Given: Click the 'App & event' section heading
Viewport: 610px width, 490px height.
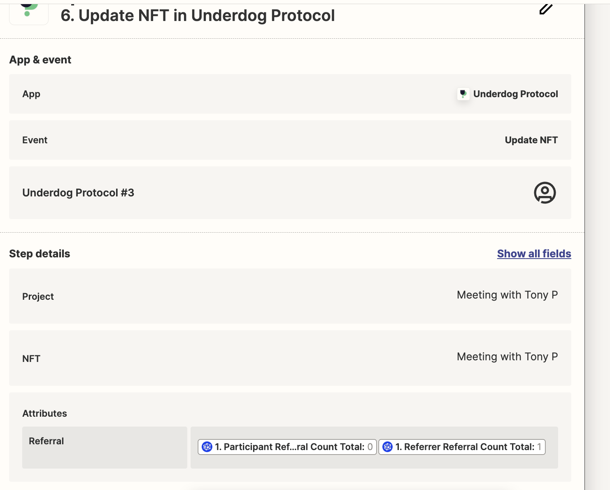Looking at the screenshot, I should (40, 60).
